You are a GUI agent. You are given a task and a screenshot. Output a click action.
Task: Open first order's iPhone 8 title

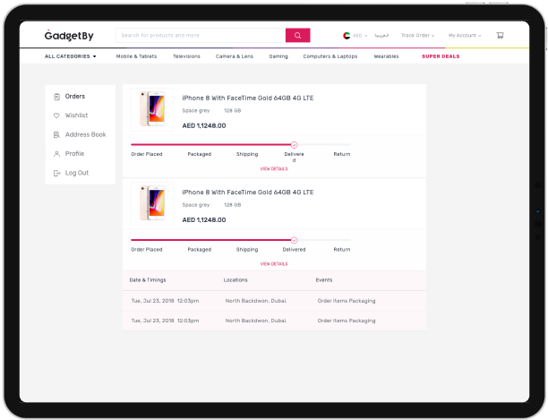[x=248, y=99]
